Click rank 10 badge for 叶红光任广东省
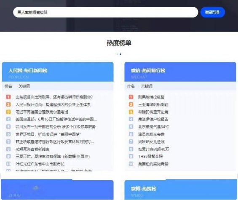Screen dimensions: 238x200 pos(8,164)
